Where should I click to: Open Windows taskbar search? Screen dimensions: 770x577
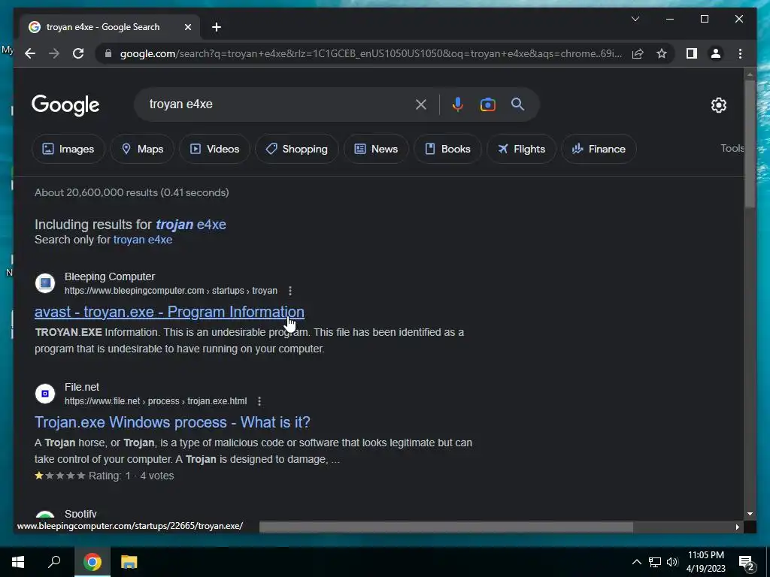tap(54, 562)
